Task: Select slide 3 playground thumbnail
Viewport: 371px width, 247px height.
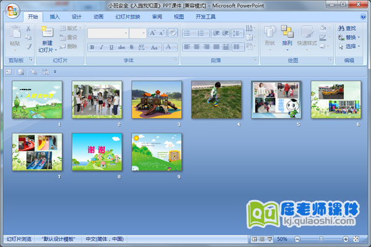Action: click(156, 99)
